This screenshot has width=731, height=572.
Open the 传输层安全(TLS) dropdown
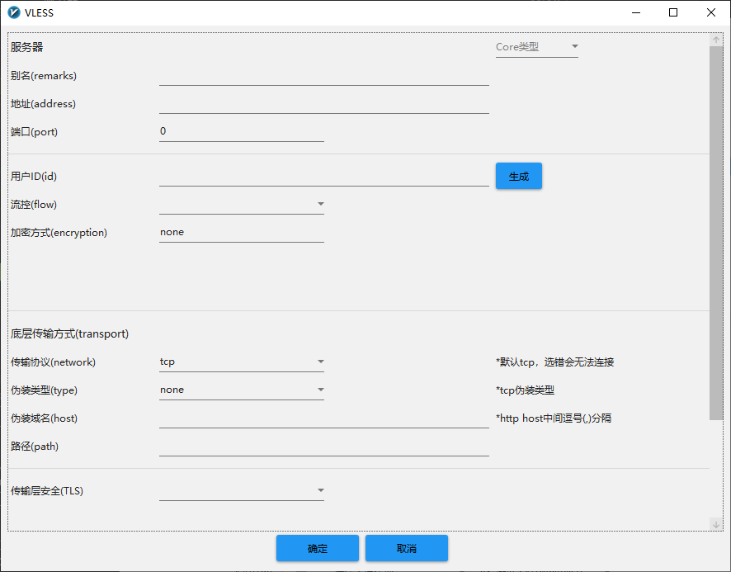tap(241, 491)
